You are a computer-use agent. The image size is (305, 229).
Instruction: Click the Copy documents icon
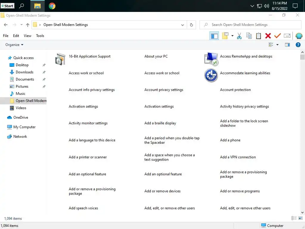click(x=249, y=36)
